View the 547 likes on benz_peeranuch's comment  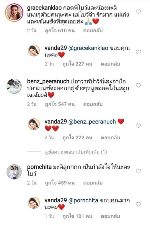click(60, 104)
